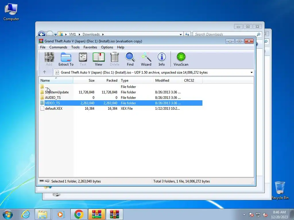The image size is (294, 220).
Task: Open Windows Media Player from the taskbar
Action: [60, 214]
